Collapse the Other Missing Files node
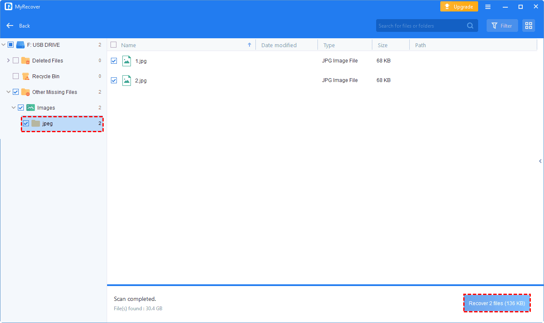 pos(8,92)
